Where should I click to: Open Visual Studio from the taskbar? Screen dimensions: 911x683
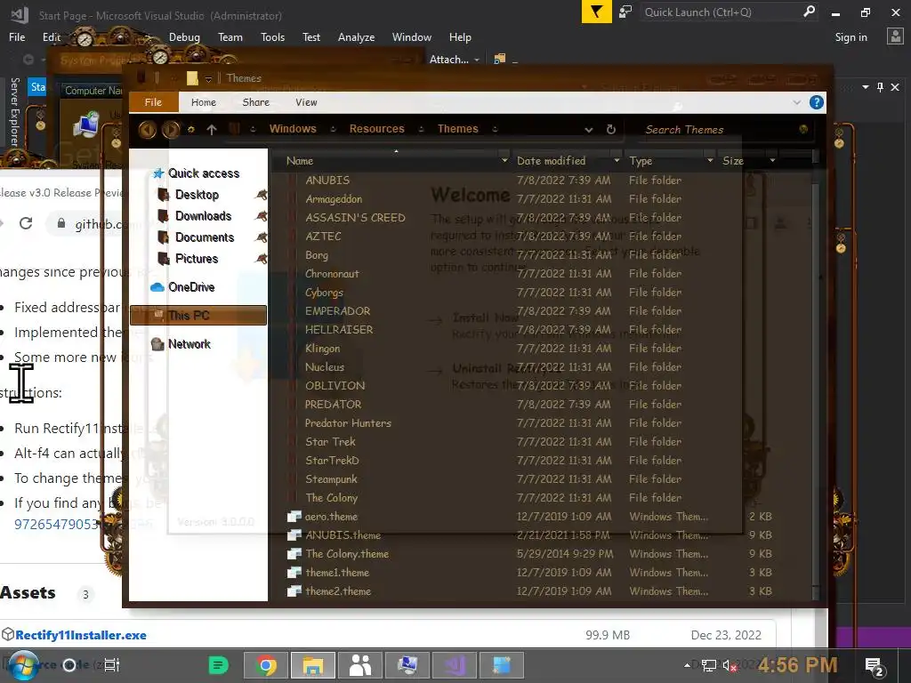click(x=455, y=665)
